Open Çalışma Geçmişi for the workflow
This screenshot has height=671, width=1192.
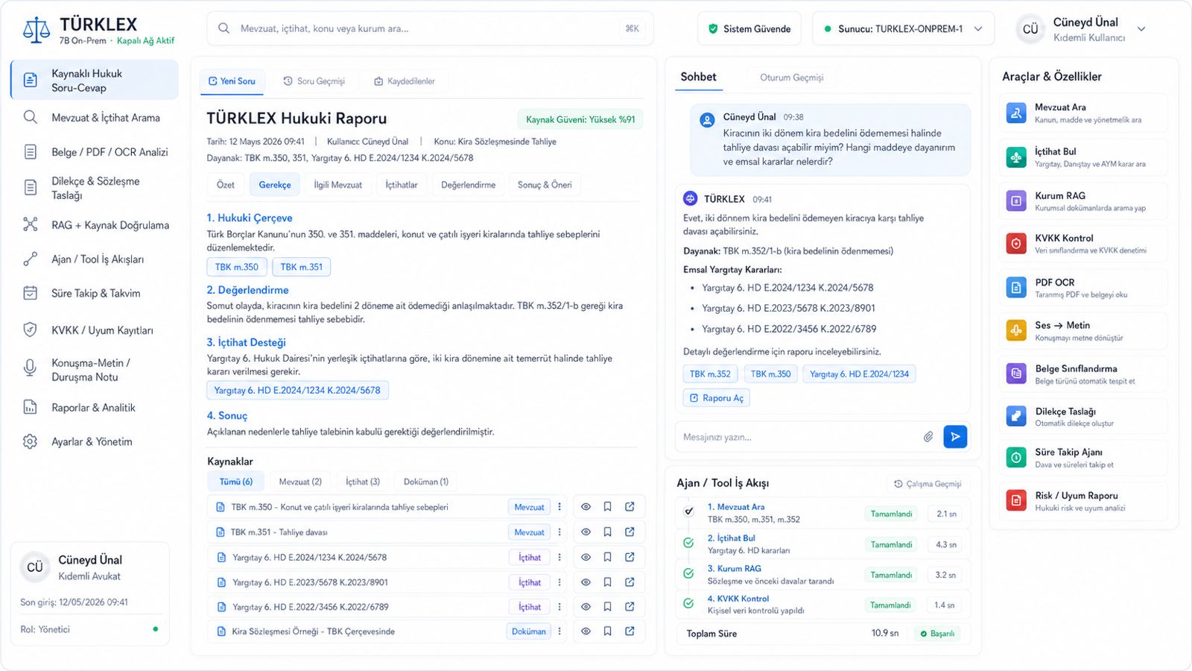pyautogui.click(x=928, y=484)
